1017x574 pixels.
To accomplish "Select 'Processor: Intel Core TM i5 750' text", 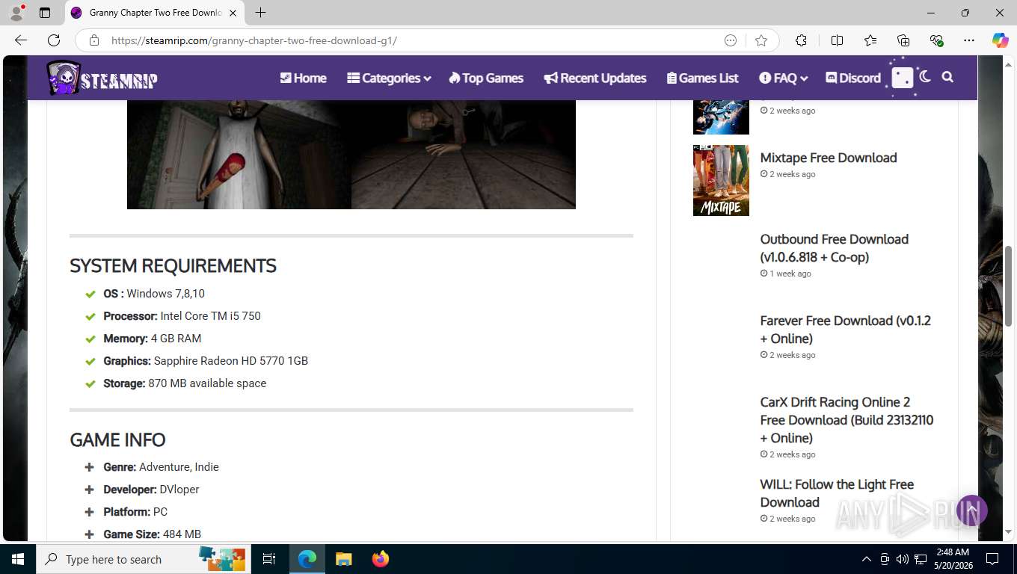I will (182, 316).
